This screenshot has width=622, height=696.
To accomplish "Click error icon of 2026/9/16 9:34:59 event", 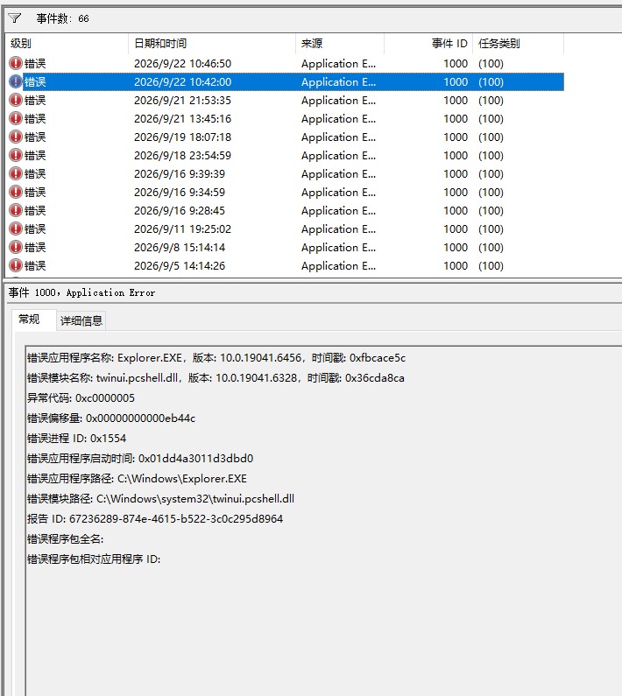I will pyautogui.click(x=16, y=193).
